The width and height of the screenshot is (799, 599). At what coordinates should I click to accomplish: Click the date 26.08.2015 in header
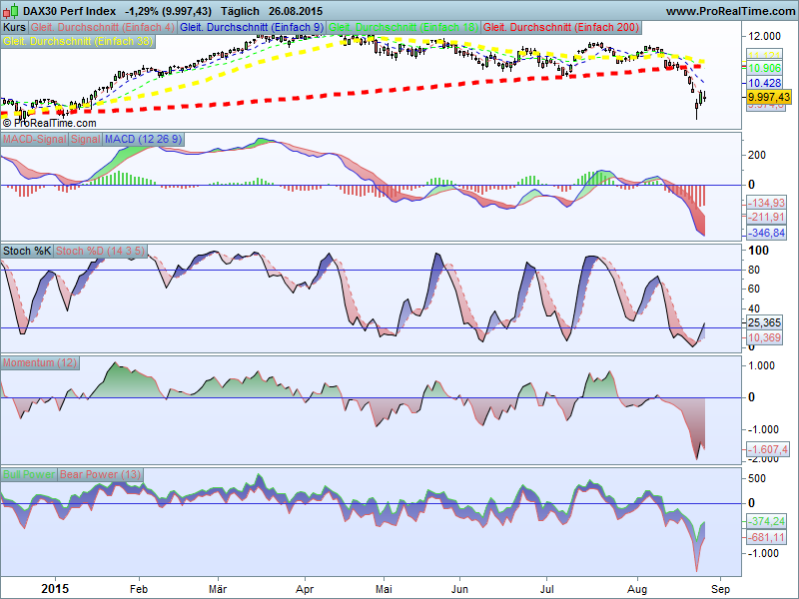pyautogui.click(x=296, y=11)
